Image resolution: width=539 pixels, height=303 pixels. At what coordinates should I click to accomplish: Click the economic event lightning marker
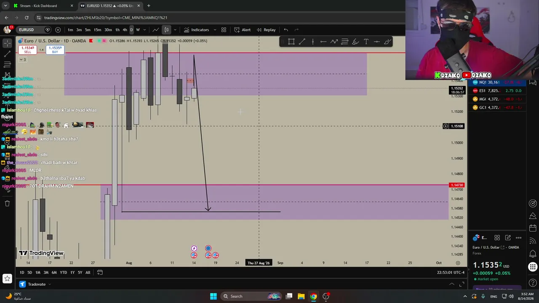click(194, 248)
